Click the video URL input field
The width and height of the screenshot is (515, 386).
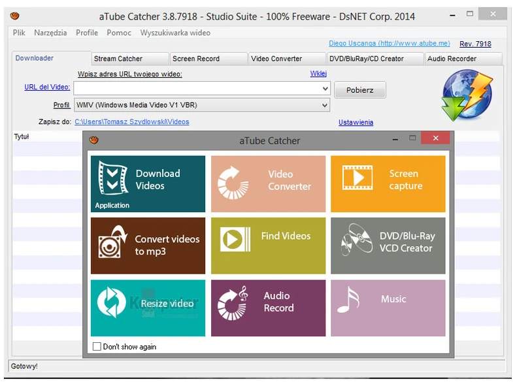tap(196, 89)
